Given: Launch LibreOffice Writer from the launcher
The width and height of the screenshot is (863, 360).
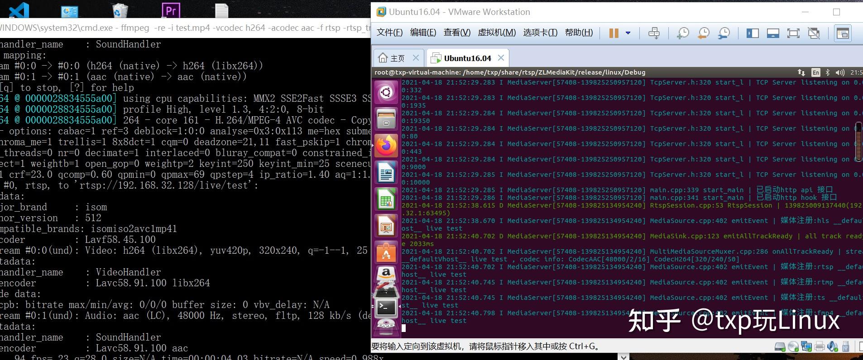Looking at the screenshot, I should pyautogui.click(x=386, y=172).
